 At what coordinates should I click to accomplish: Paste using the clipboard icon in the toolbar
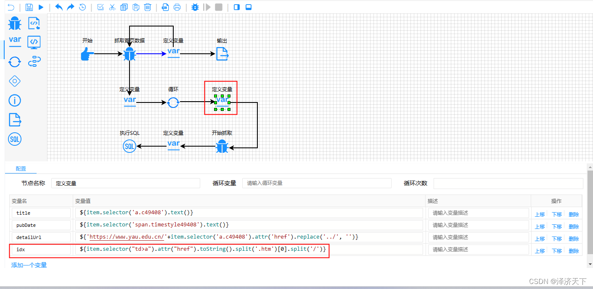click(136, 7)
